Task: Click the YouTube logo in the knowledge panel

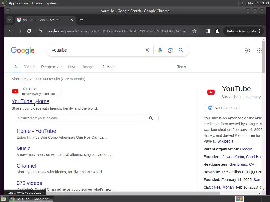Action: (x=211, y=92)
